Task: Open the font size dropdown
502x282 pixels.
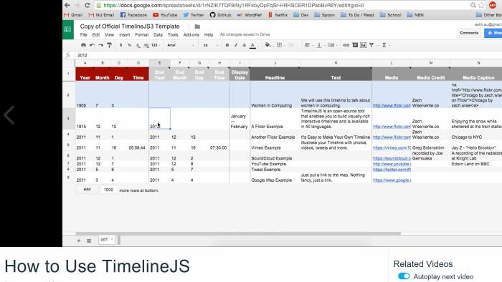Action: coord(210,45)
